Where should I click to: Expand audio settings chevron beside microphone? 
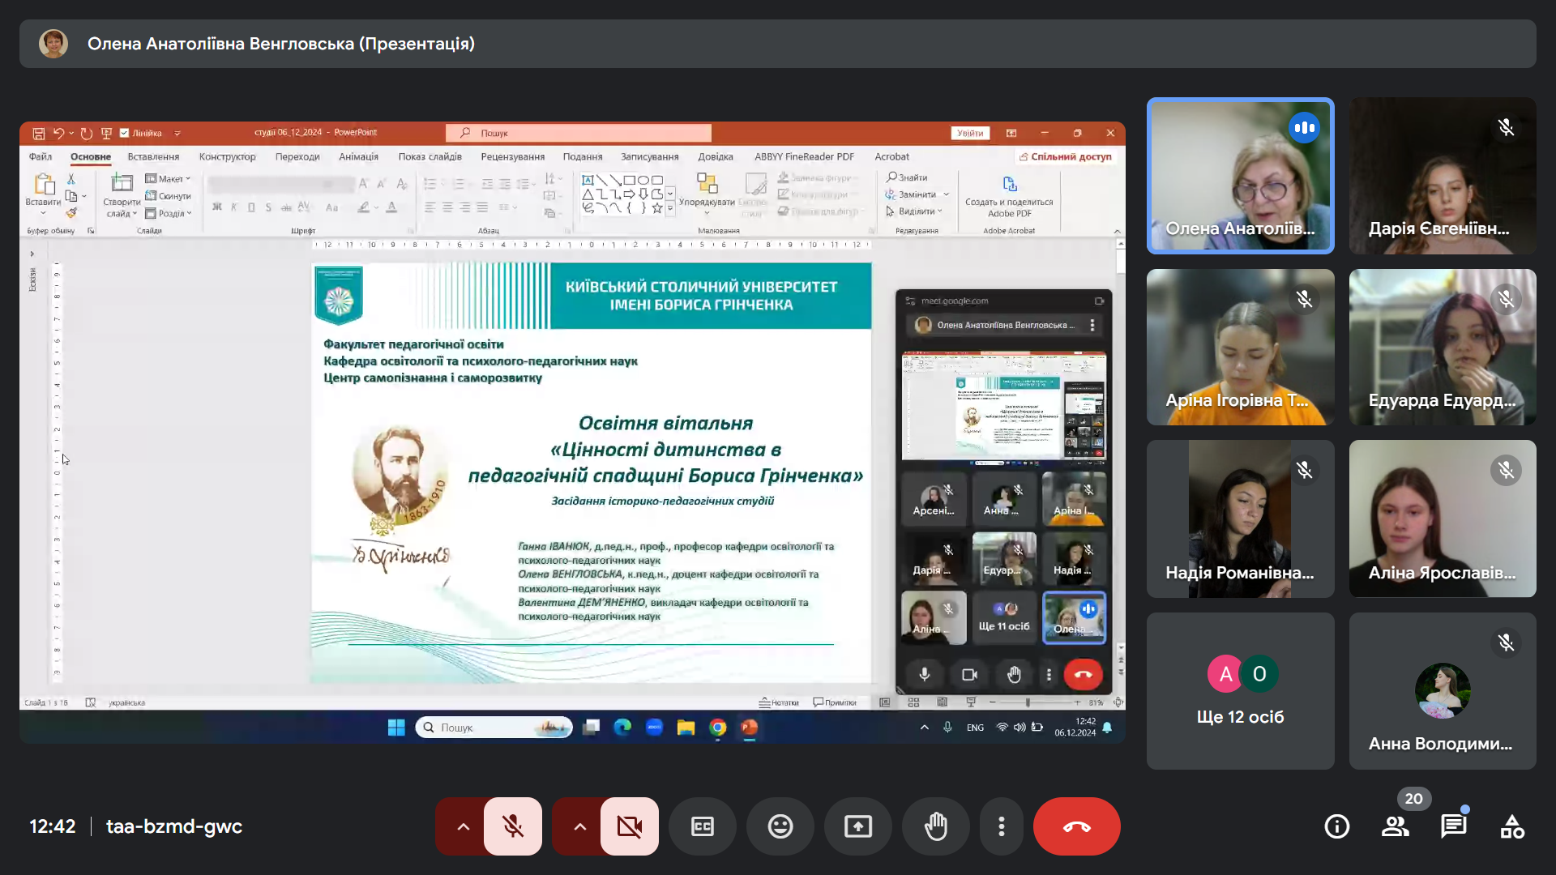pyautogui.click(x=463, y=826)
